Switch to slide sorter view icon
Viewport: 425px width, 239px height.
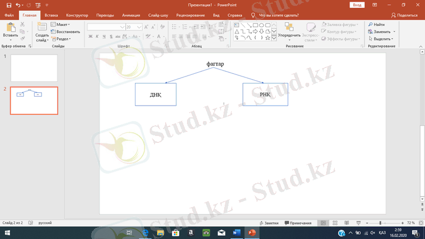click(x=335, y=223)
